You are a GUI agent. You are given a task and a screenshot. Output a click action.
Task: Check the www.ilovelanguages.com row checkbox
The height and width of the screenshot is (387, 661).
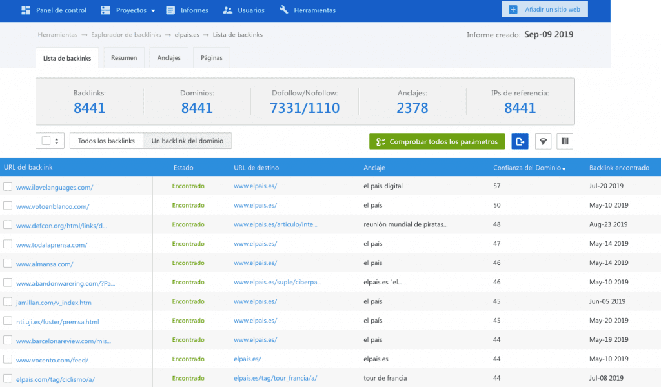8,186
